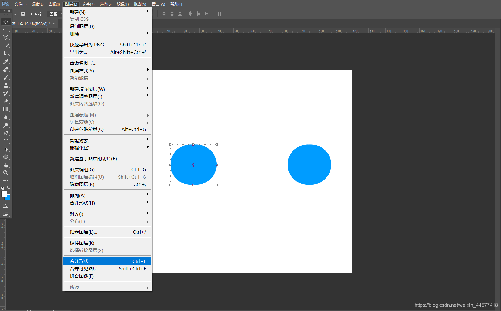
Task: Expand the 删除 submenu
Action: click(x=107, y=34)
